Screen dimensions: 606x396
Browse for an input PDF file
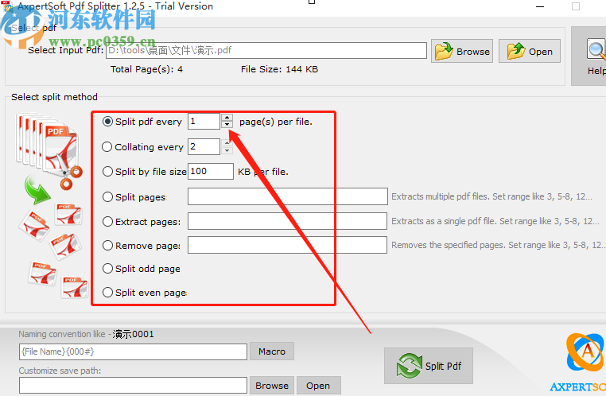pyautogui.click(x=462, y=51)
